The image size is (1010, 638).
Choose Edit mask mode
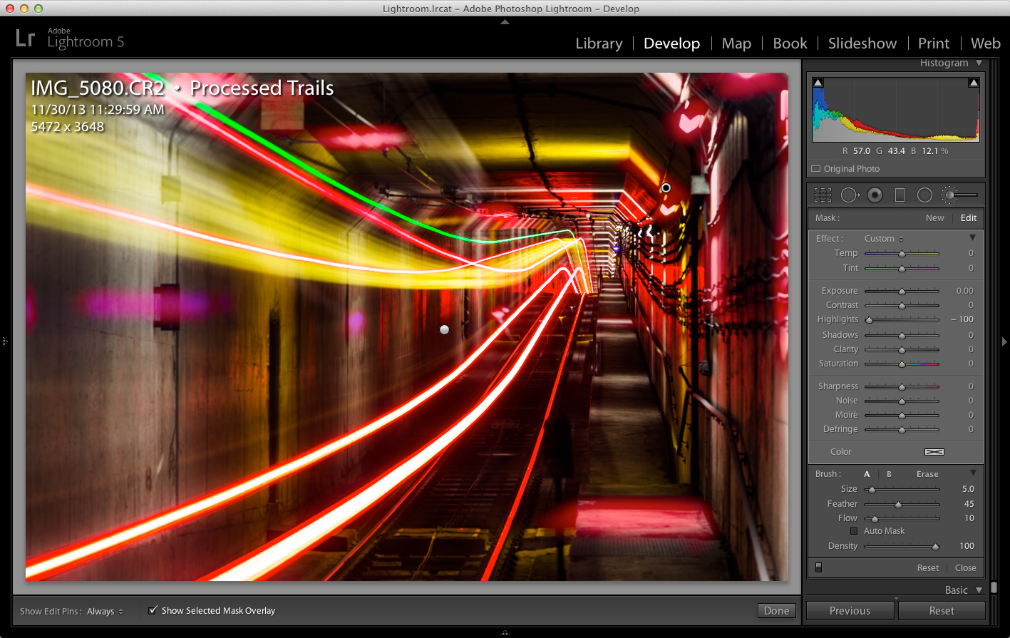(969, 218)
